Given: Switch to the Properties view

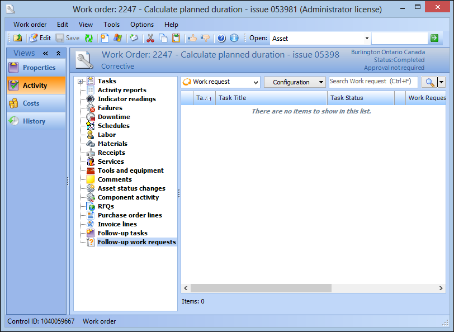Looking at the screenshot, I should tap(36, 68).
